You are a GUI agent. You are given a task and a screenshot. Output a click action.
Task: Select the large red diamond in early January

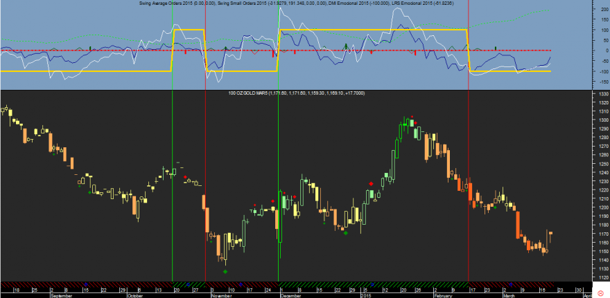click(x=371, y=183)
